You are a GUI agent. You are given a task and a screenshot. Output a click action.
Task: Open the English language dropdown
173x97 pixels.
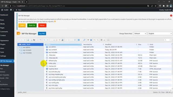tap(160, 33)
